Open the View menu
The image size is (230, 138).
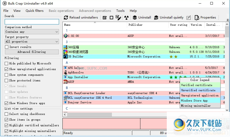coord(17,11)
